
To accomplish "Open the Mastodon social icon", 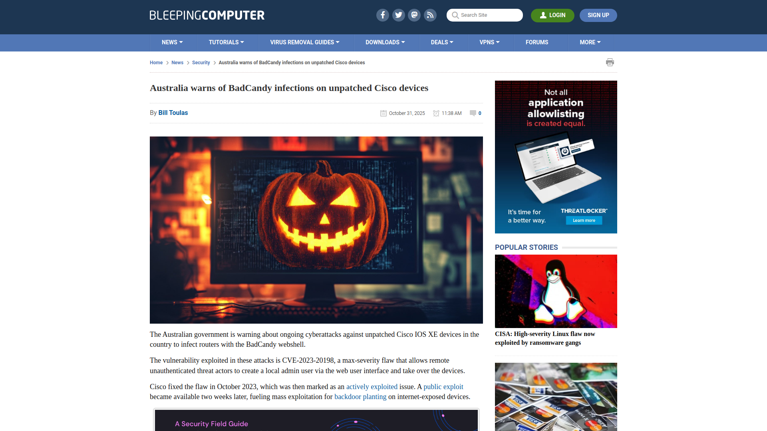I will pyautogui.click(x=414, y=15).
